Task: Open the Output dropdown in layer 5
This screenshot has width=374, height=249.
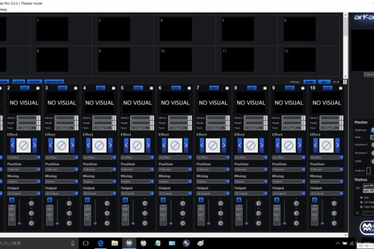Action: coord(137,193)
